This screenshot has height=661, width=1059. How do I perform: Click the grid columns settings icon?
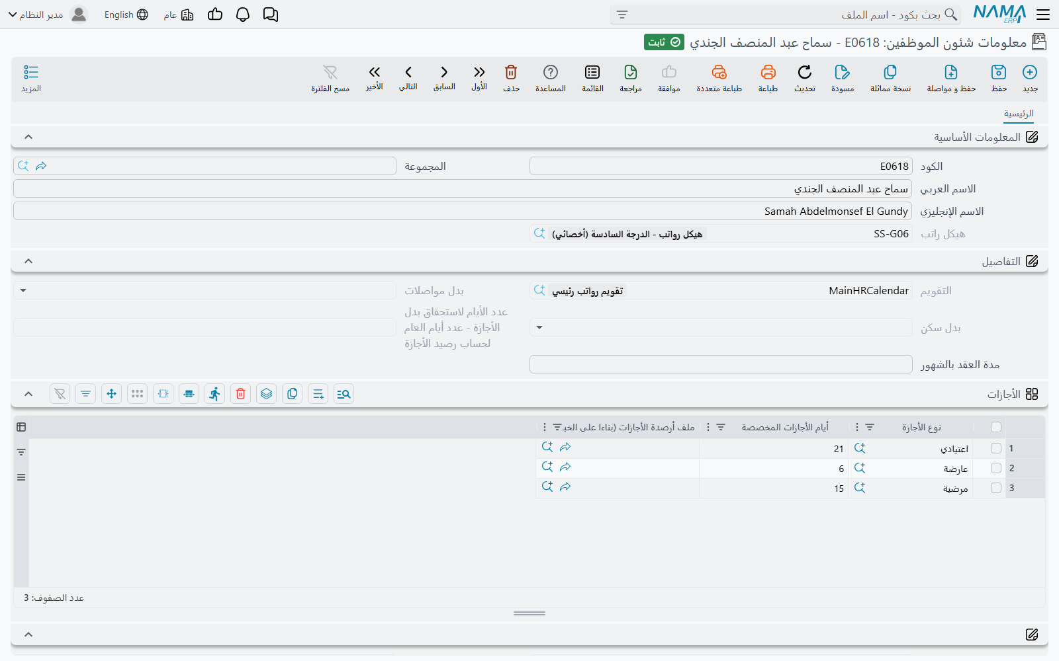[21, 427]
